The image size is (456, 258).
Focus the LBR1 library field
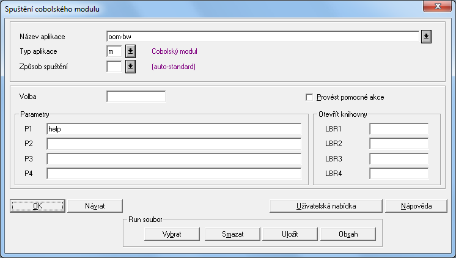tap(399, 129)
